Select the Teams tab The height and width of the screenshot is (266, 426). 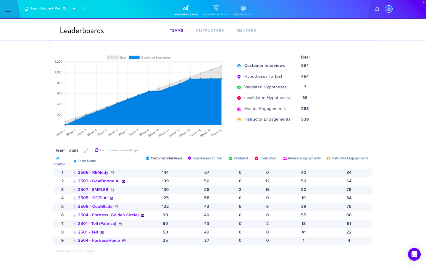(x=177, y=30)
